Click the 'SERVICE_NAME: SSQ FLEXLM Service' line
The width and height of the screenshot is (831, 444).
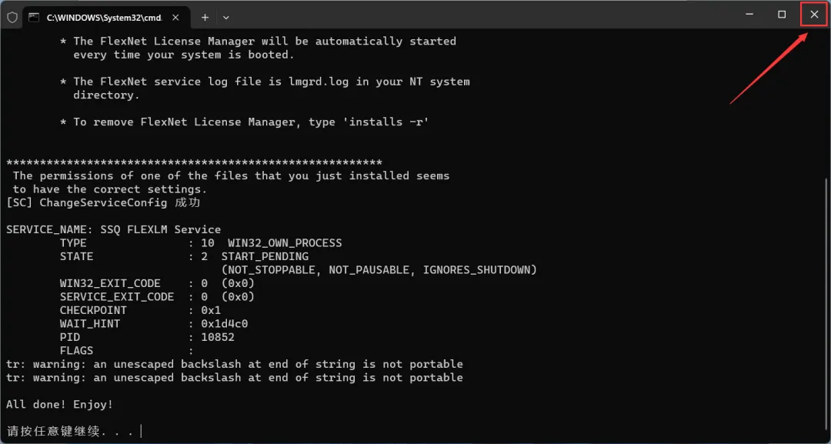coord(113,229)
